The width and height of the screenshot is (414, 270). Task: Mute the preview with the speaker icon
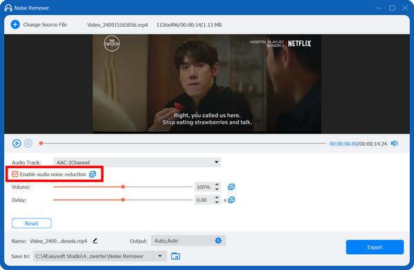click(395, 143)
